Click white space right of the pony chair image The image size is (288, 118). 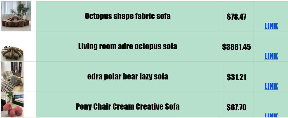click(x=30, y=105)
